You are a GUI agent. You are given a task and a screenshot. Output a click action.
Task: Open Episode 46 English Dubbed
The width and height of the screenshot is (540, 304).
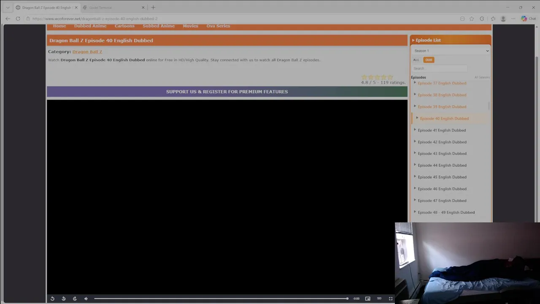tap(442, 189)
